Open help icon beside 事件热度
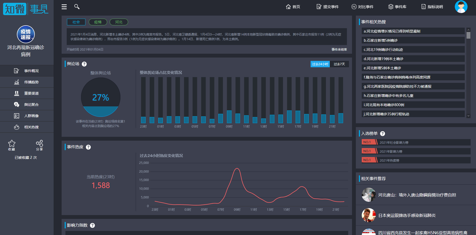 (x=88, y=147)
